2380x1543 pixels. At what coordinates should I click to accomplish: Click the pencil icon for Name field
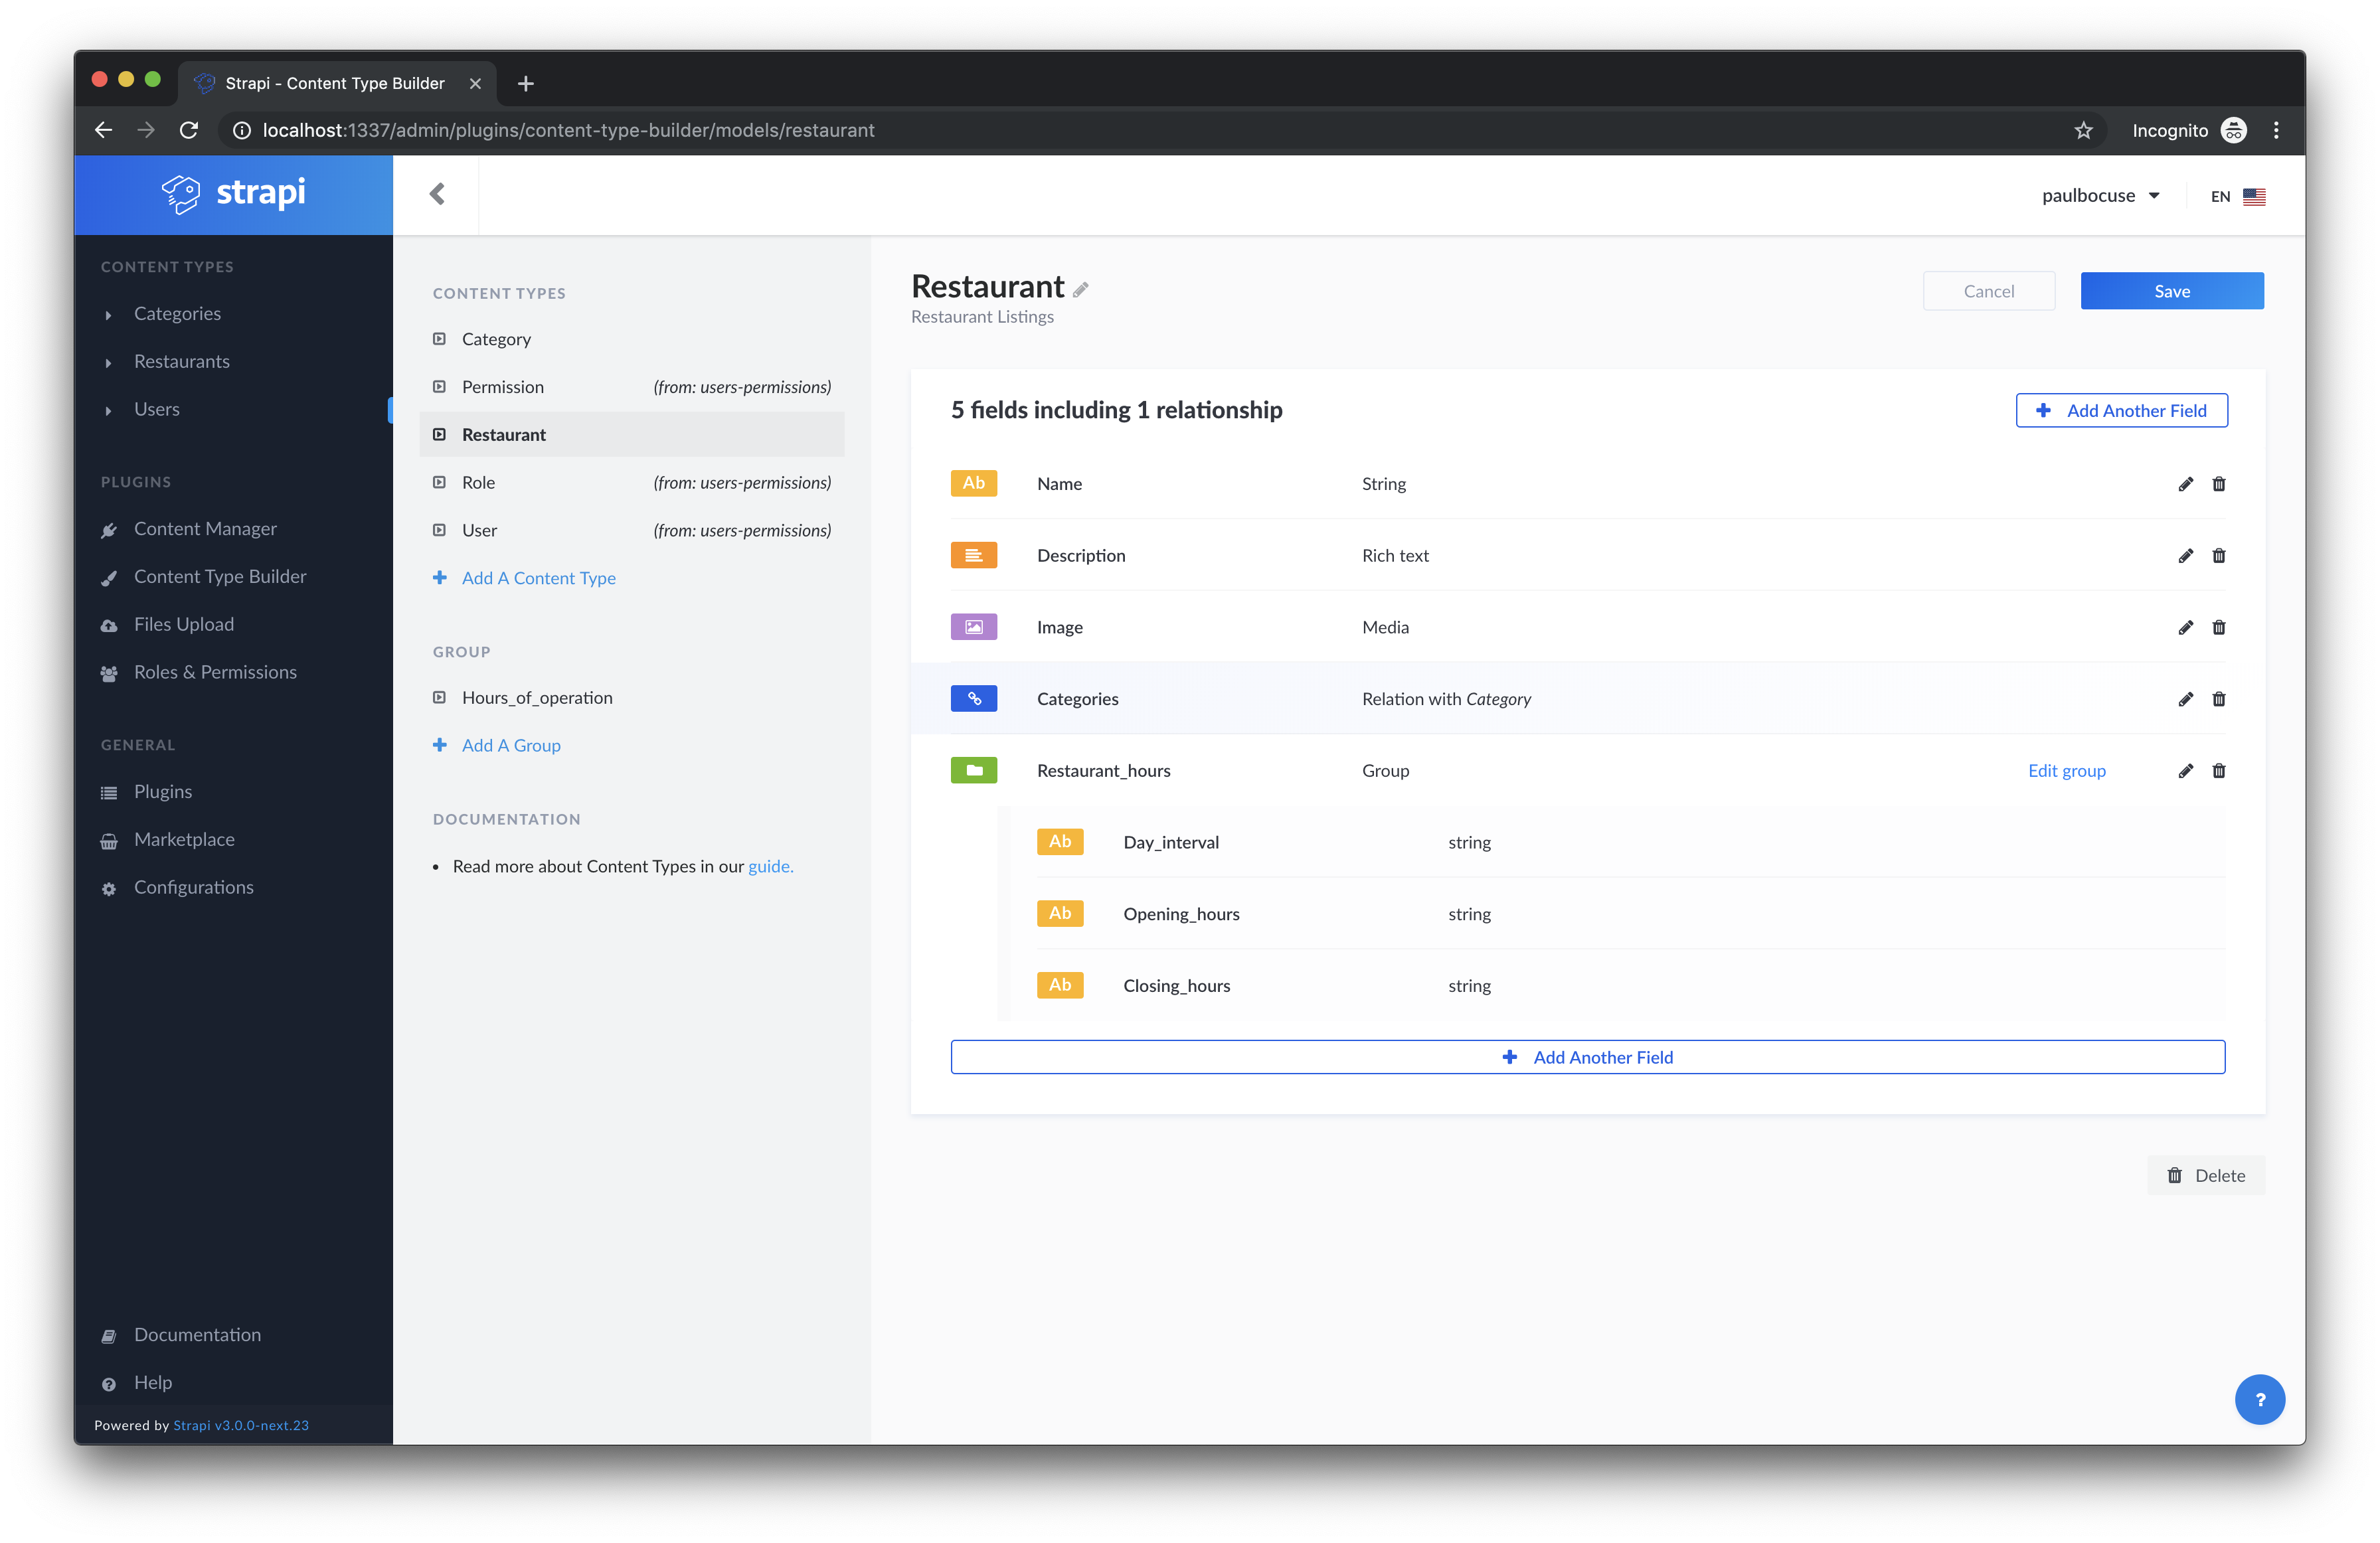tap(2185, 484)
